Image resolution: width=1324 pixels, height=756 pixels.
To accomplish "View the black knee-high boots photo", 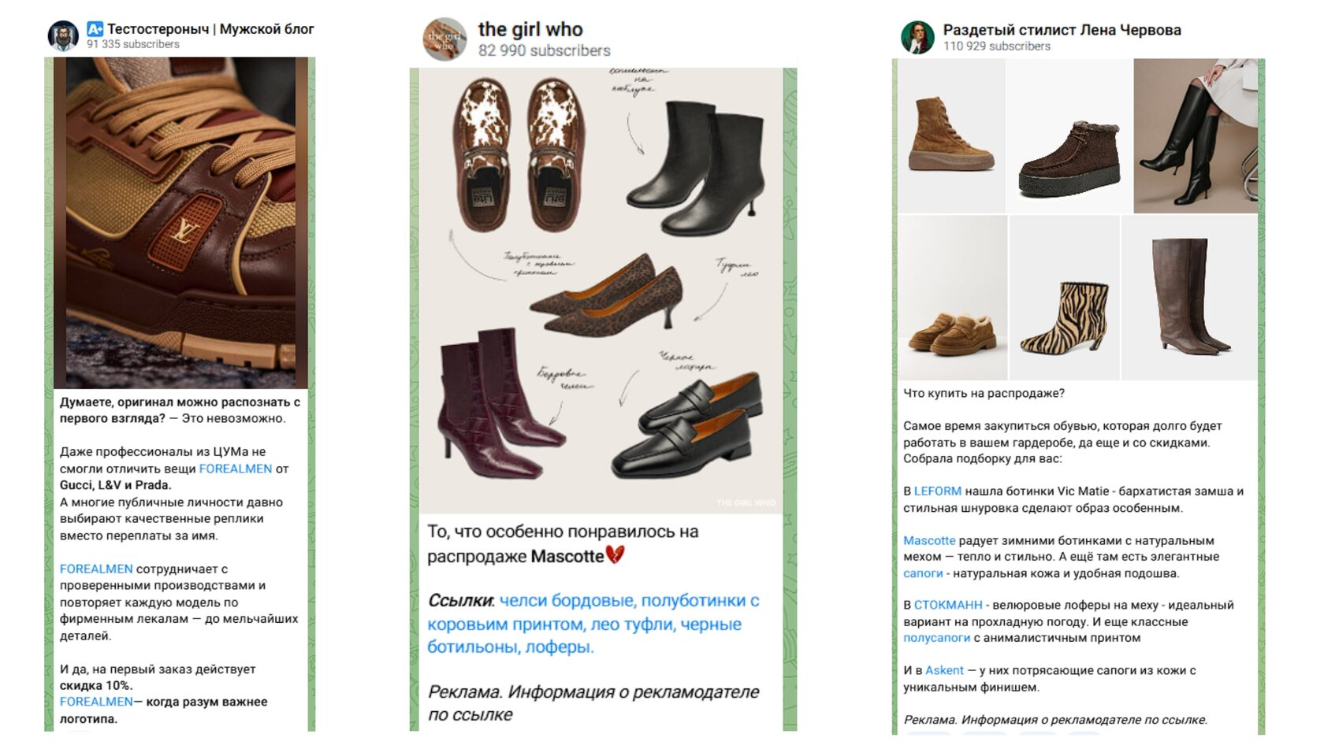I will [1196, 135].
